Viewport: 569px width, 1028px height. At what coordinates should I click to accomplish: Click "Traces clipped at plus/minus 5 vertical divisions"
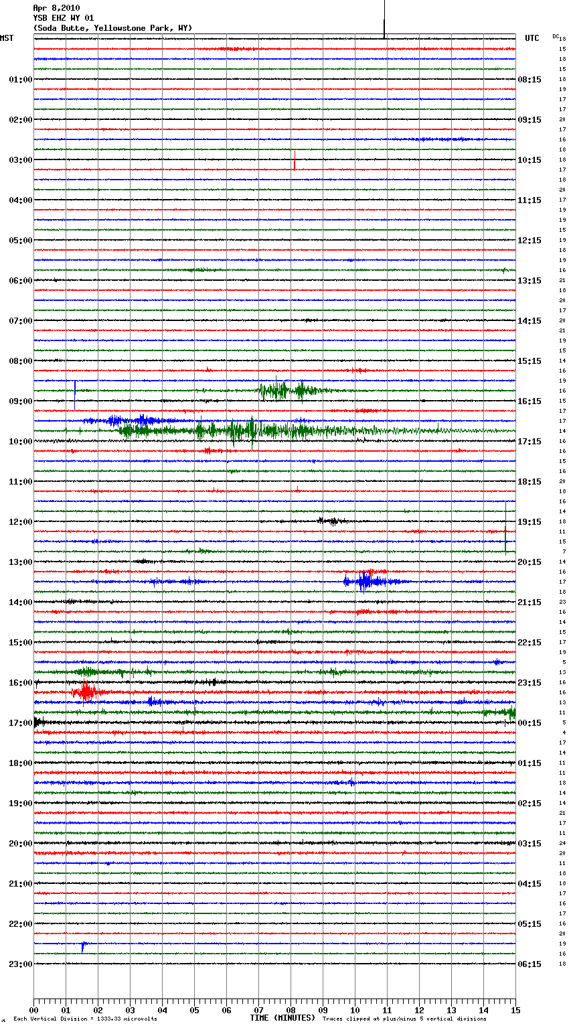(x=404, y=1019)
